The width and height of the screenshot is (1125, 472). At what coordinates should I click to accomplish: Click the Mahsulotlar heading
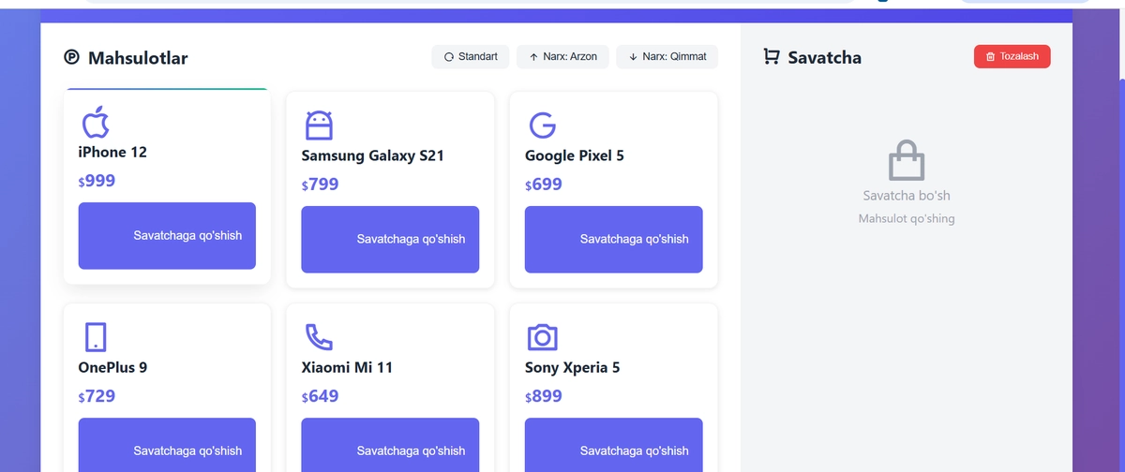(x=138, y=58)
